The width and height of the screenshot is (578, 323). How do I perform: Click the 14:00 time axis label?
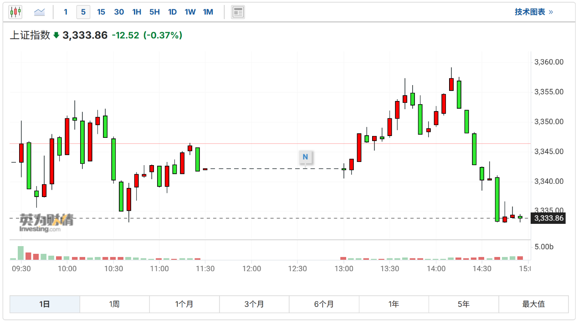point(436,269)
